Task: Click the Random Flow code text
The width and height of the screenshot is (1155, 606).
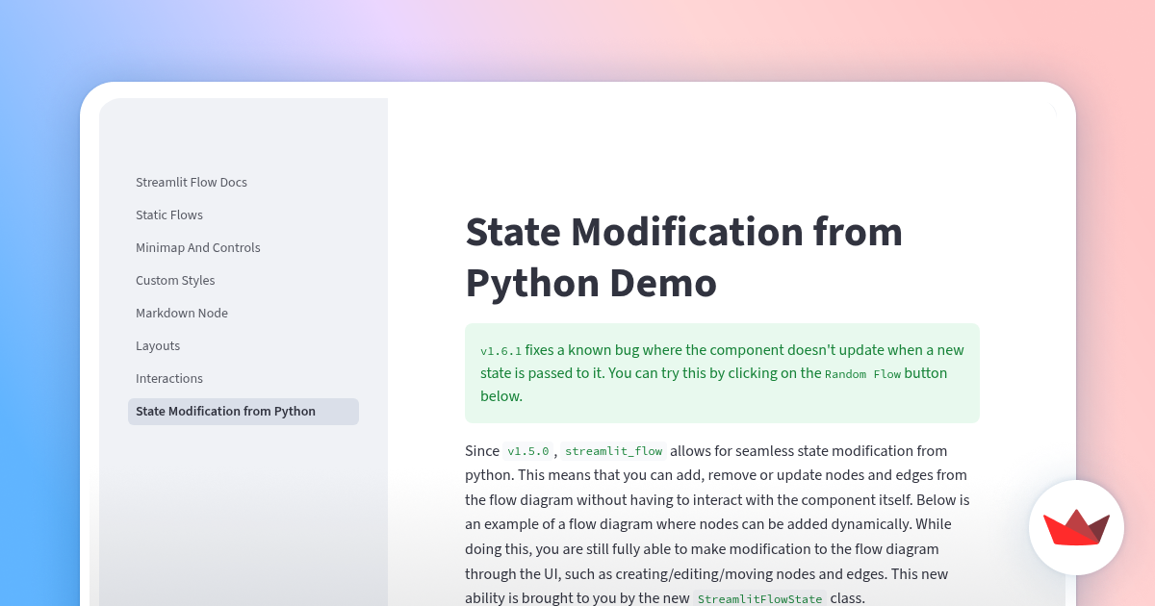Action: pyautogui.click(x=862, y=374)
